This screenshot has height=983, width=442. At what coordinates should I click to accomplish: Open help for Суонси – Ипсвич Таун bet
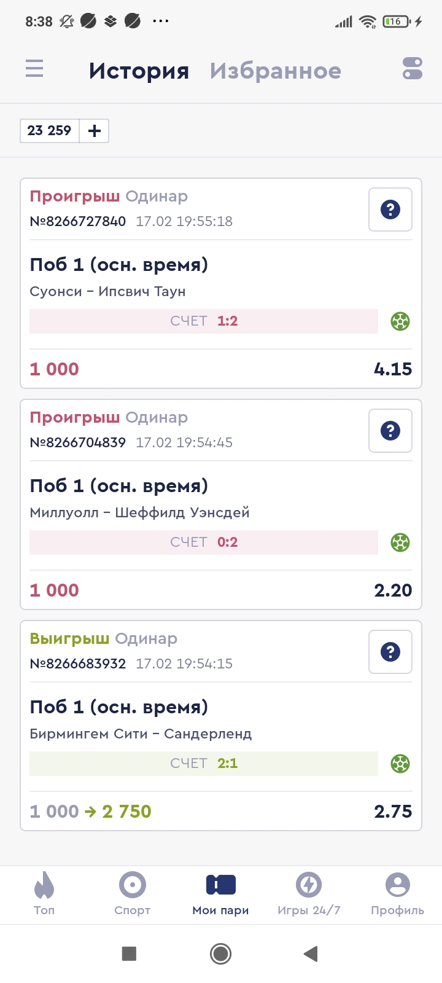point(390,210)
